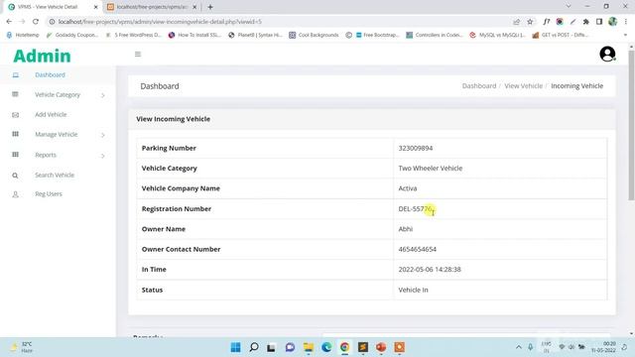Expand the Reports submenu chevron

103,156
